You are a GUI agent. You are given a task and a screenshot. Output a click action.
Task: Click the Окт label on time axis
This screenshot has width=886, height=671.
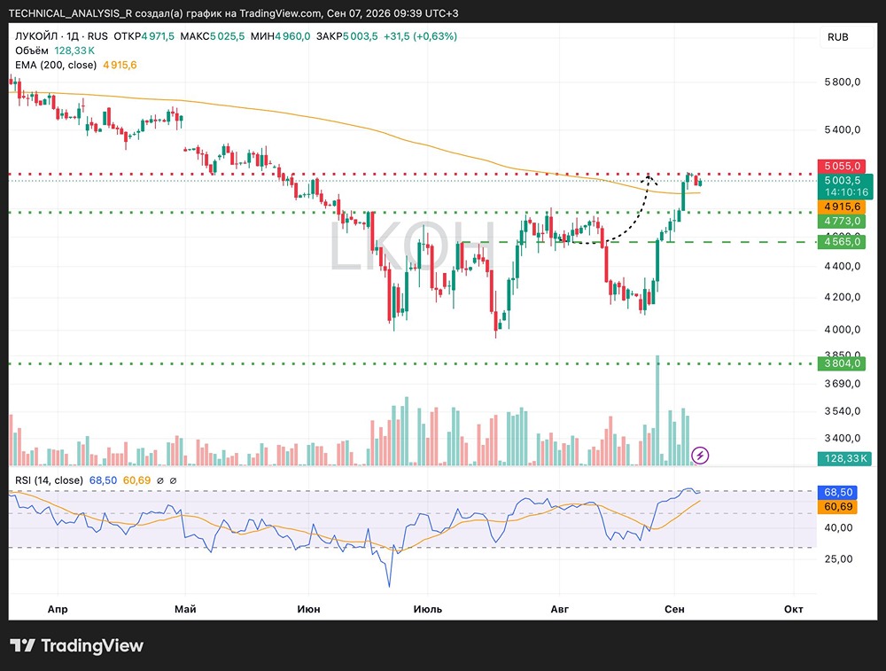pos(793,609)
